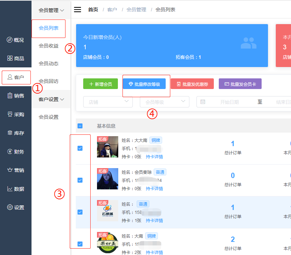Click 会员秦琼's total order count 0
The height and width of the screenshot is (255, 291).
[x=233, y=176]
